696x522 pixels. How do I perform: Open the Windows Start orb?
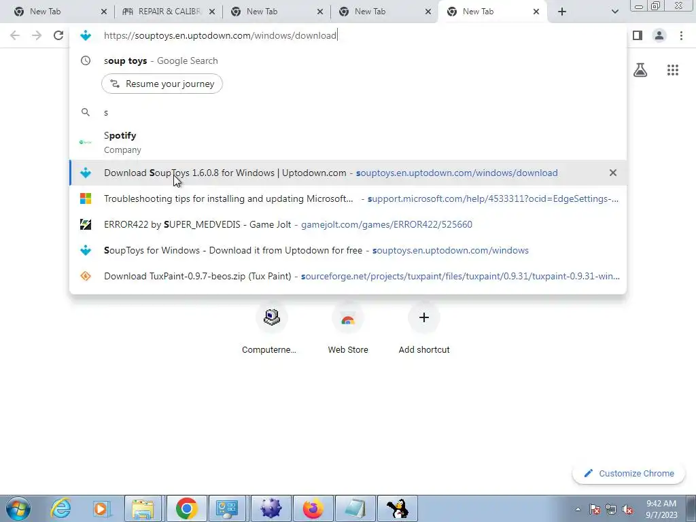pyautogui.click(x=18, y=508)
